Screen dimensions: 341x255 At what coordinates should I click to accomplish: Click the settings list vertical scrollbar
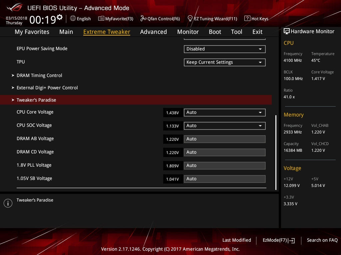(x=276, y=152)
